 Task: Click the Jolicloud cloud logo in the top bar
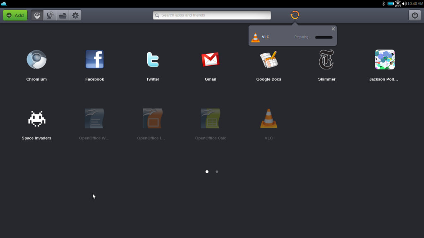4,3
